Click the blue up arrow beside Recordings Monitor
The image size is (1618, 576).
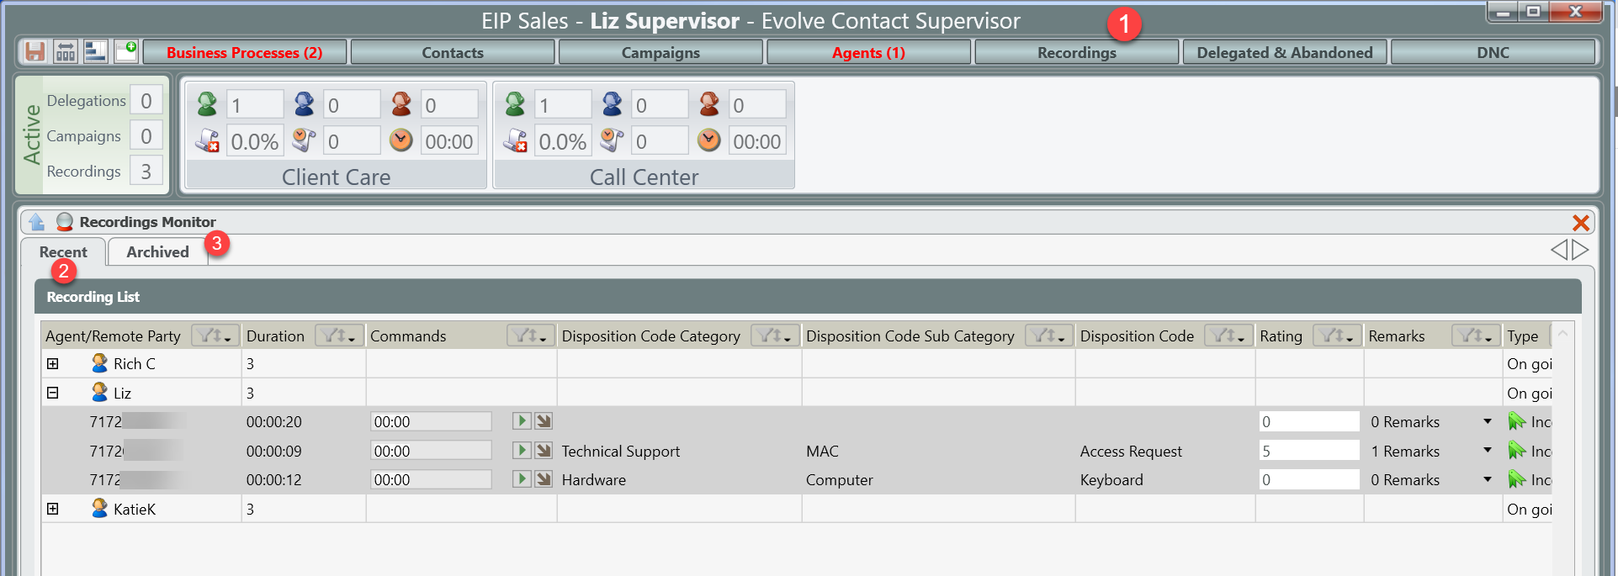[36, 222]
